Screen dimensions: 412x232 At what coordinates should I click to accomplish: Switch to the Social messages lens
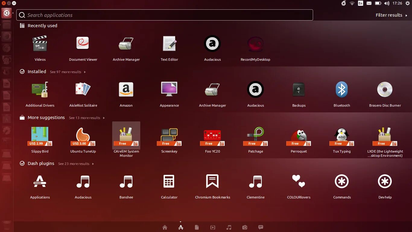261,227
